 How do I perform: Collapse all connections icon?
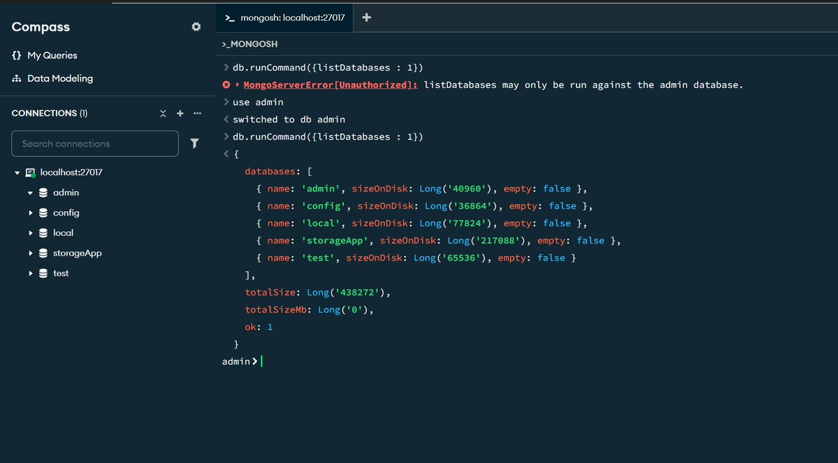[x=163, y=113]
